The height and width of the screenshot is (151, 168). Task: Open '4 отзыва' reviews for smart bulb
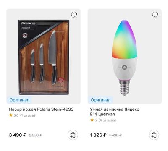click(107, 120)
